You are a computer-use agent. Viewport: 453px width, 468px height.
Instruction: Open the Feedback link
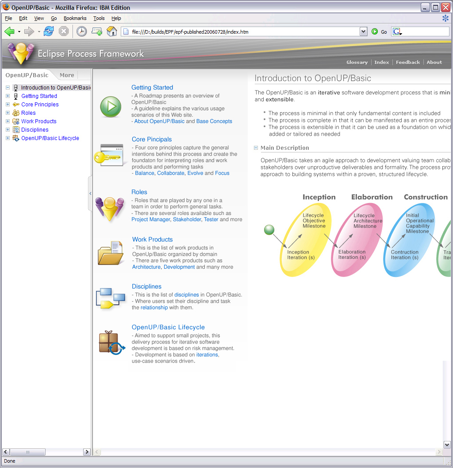click(x=408, y=62)
